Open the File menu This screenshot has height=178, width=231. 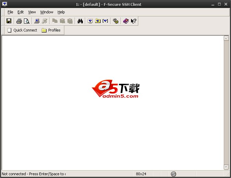[10, 12]
